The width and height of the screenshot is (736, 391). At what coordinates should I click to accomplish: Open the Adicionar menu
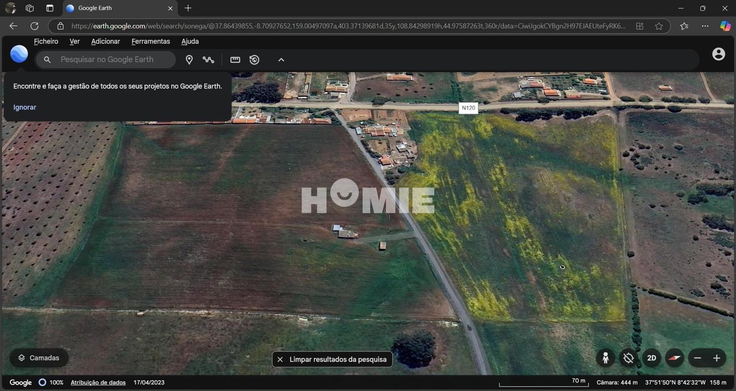105,41
